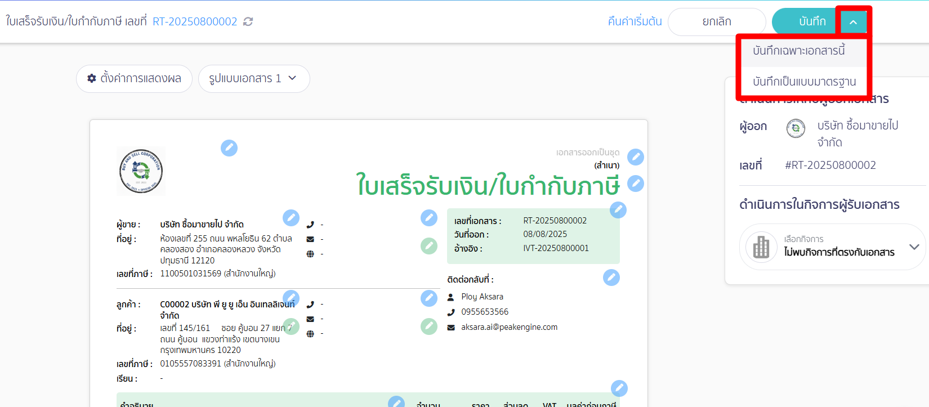Click the seller globe website icon
Viewport: 929px width, 407px height.
pyautogui.click(x=310, y=254)
